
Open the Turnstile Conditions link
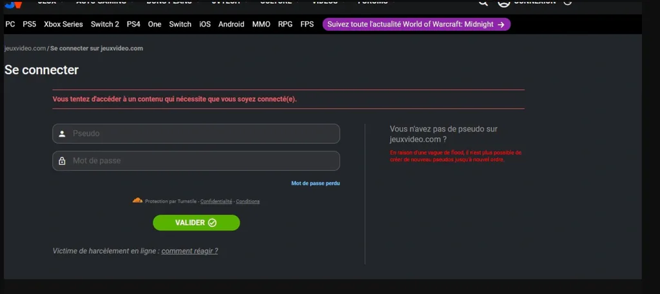pyautogui.click(x=247, y=201)
